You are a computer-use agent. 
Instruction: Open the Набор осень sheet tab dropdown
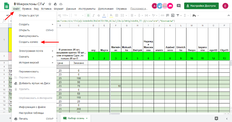coord(87,118)
